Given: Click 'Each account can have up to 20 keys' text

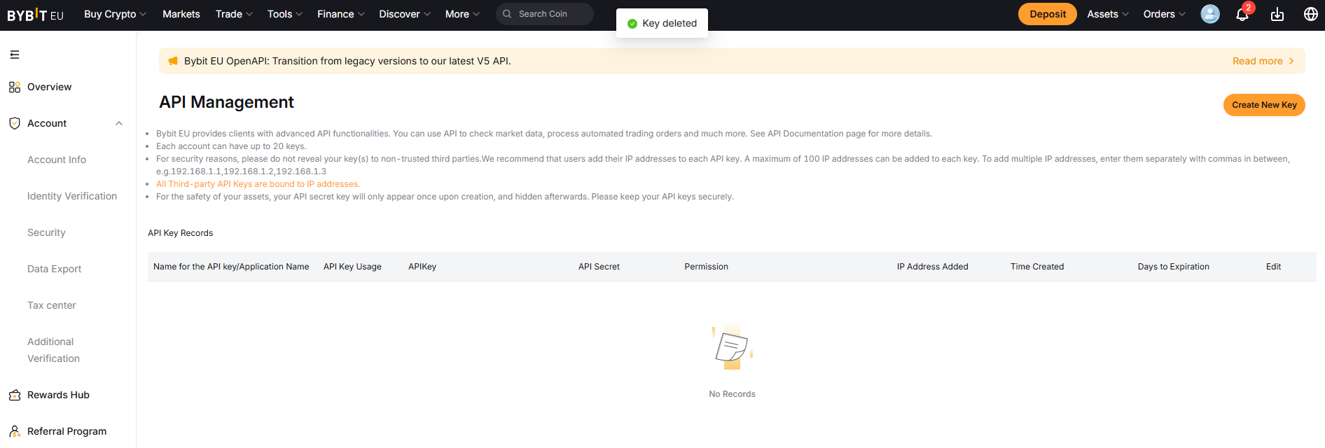Looking at the screenshot, I should pos(231,146).
